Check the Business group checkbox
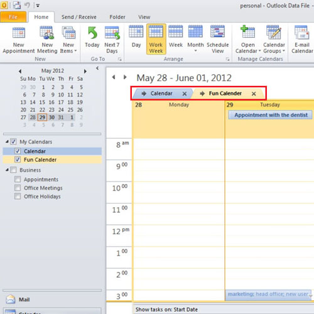 pyautogui.click(x=13, y=170)
